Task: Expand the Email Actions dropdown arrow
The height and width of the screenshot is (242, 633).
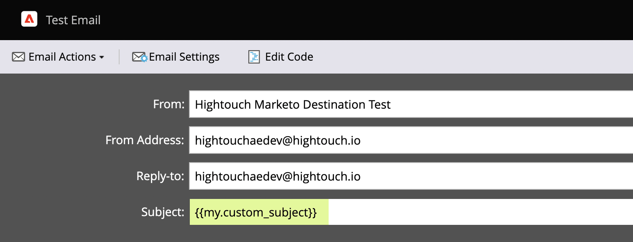Action: tap(102, 57)
